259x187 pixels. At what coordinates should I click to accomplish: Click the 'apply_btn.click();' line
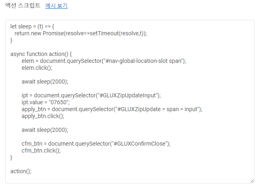click(43, 116)
